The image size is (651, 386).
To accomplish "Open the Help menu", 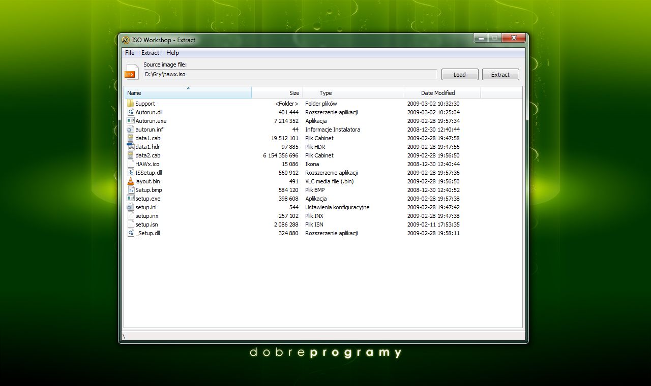I will pyautogui.click(x=172, y=53).
